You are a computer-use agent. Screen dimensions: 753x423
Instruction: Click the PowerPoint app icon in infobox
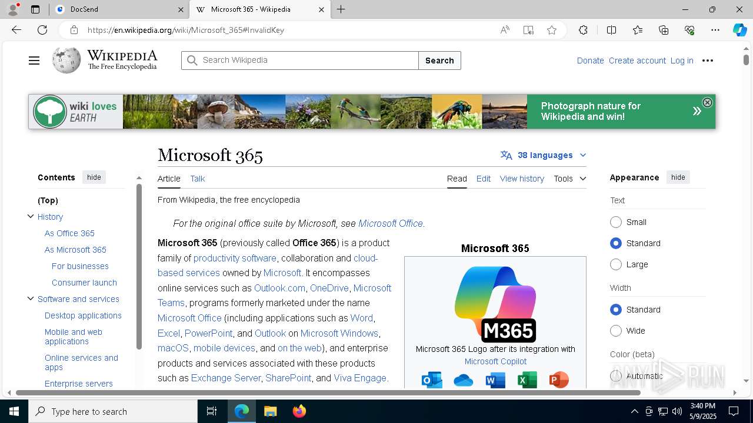click(x=559, y=380)
